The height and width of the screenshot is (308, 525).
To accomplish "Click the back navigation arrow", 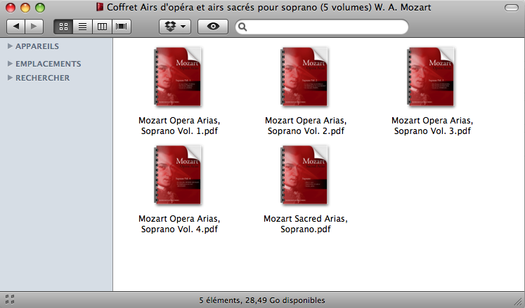I will coord(16,27).
